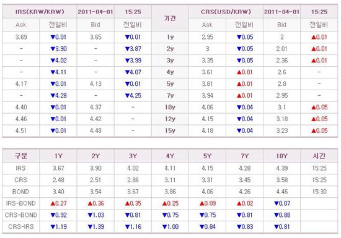Viewport: 341px width, 238px height.
Task: Click the CRS Ask value 4.18
Action: pos(208,130)
